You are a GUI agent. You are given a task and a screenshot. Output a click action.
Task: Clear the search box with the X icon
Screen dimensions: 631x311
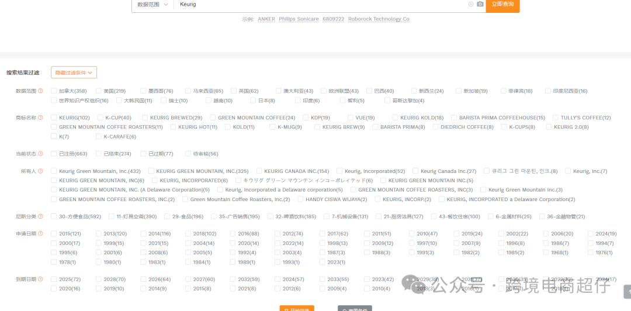[x=471, y=4]
